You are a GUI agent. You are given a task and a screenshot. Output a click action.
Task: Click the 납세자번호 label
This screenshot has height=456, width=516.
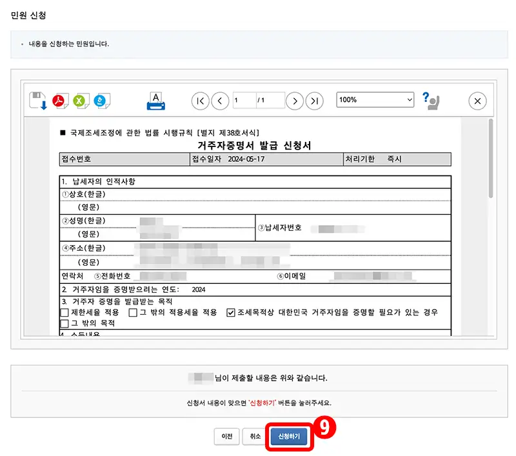click(280, 227)
